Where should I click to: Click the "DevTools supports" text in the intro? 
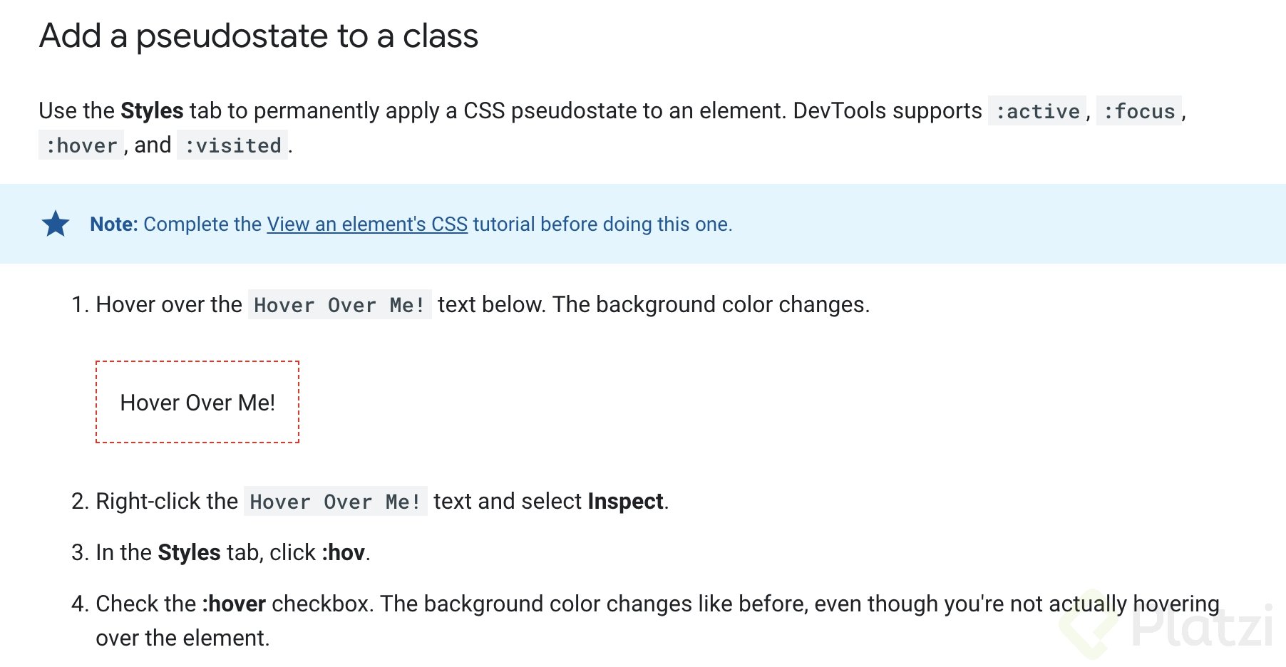click(x=888, y=111)
